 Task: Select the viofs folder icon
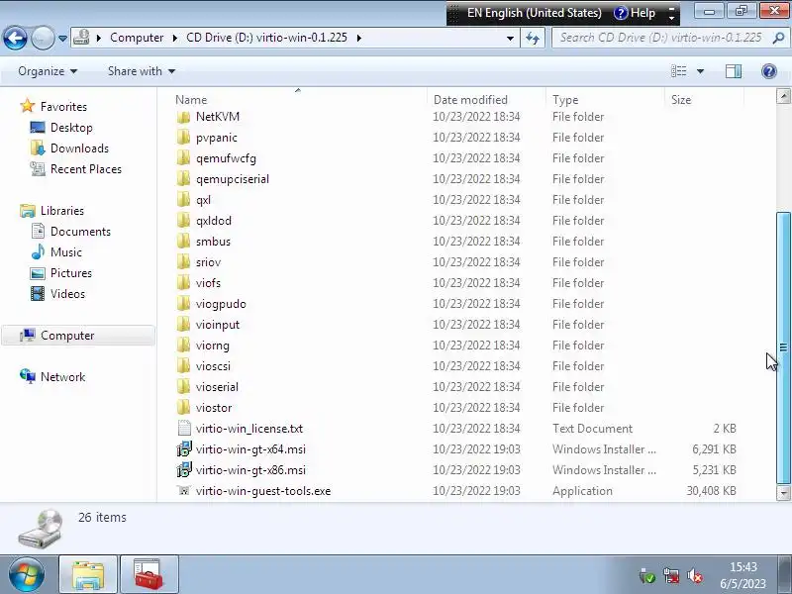click(x=183, y=283)
